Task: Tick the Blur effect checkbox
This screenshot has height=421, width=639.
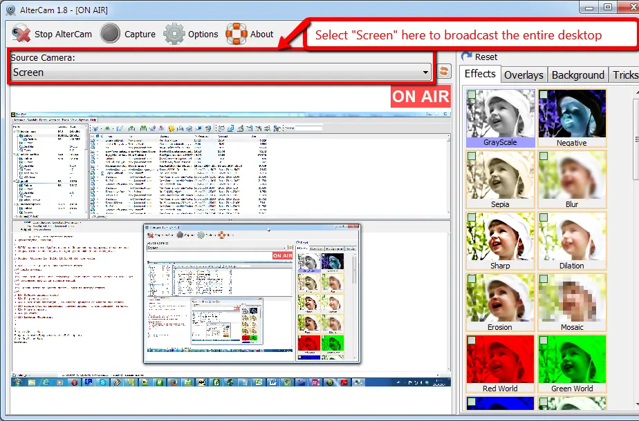Action: point(544,156)
